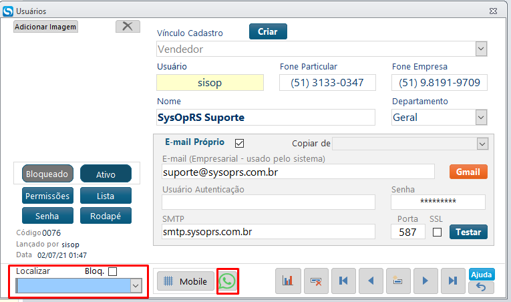
Task: Toggle the E-mail Próprio checkbox
Action: tap(240, 143)
